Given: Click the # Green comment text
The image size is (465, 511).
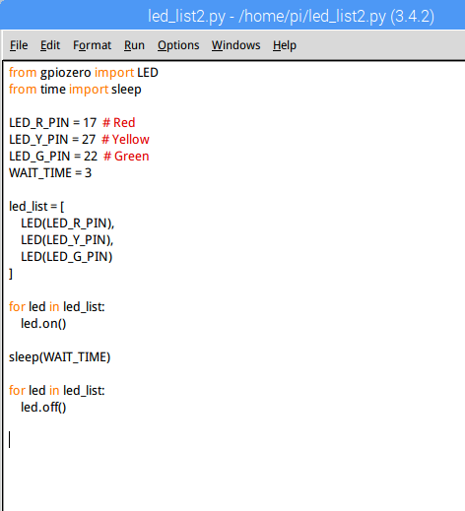Looking at the screenshot, I should (x=126, y=157).
